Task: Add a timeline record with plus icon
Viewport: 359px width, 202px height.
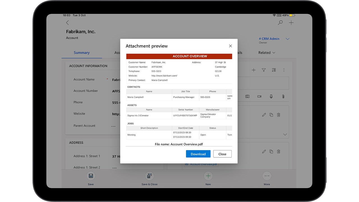Action: coord(254,70)
